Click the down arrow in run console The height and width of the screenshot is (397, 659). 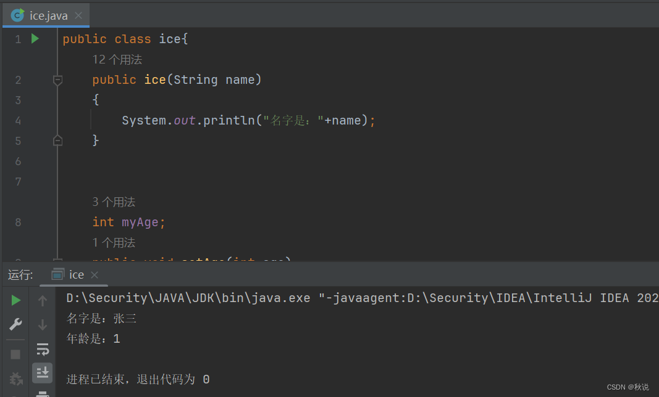[x=43, y=325]
